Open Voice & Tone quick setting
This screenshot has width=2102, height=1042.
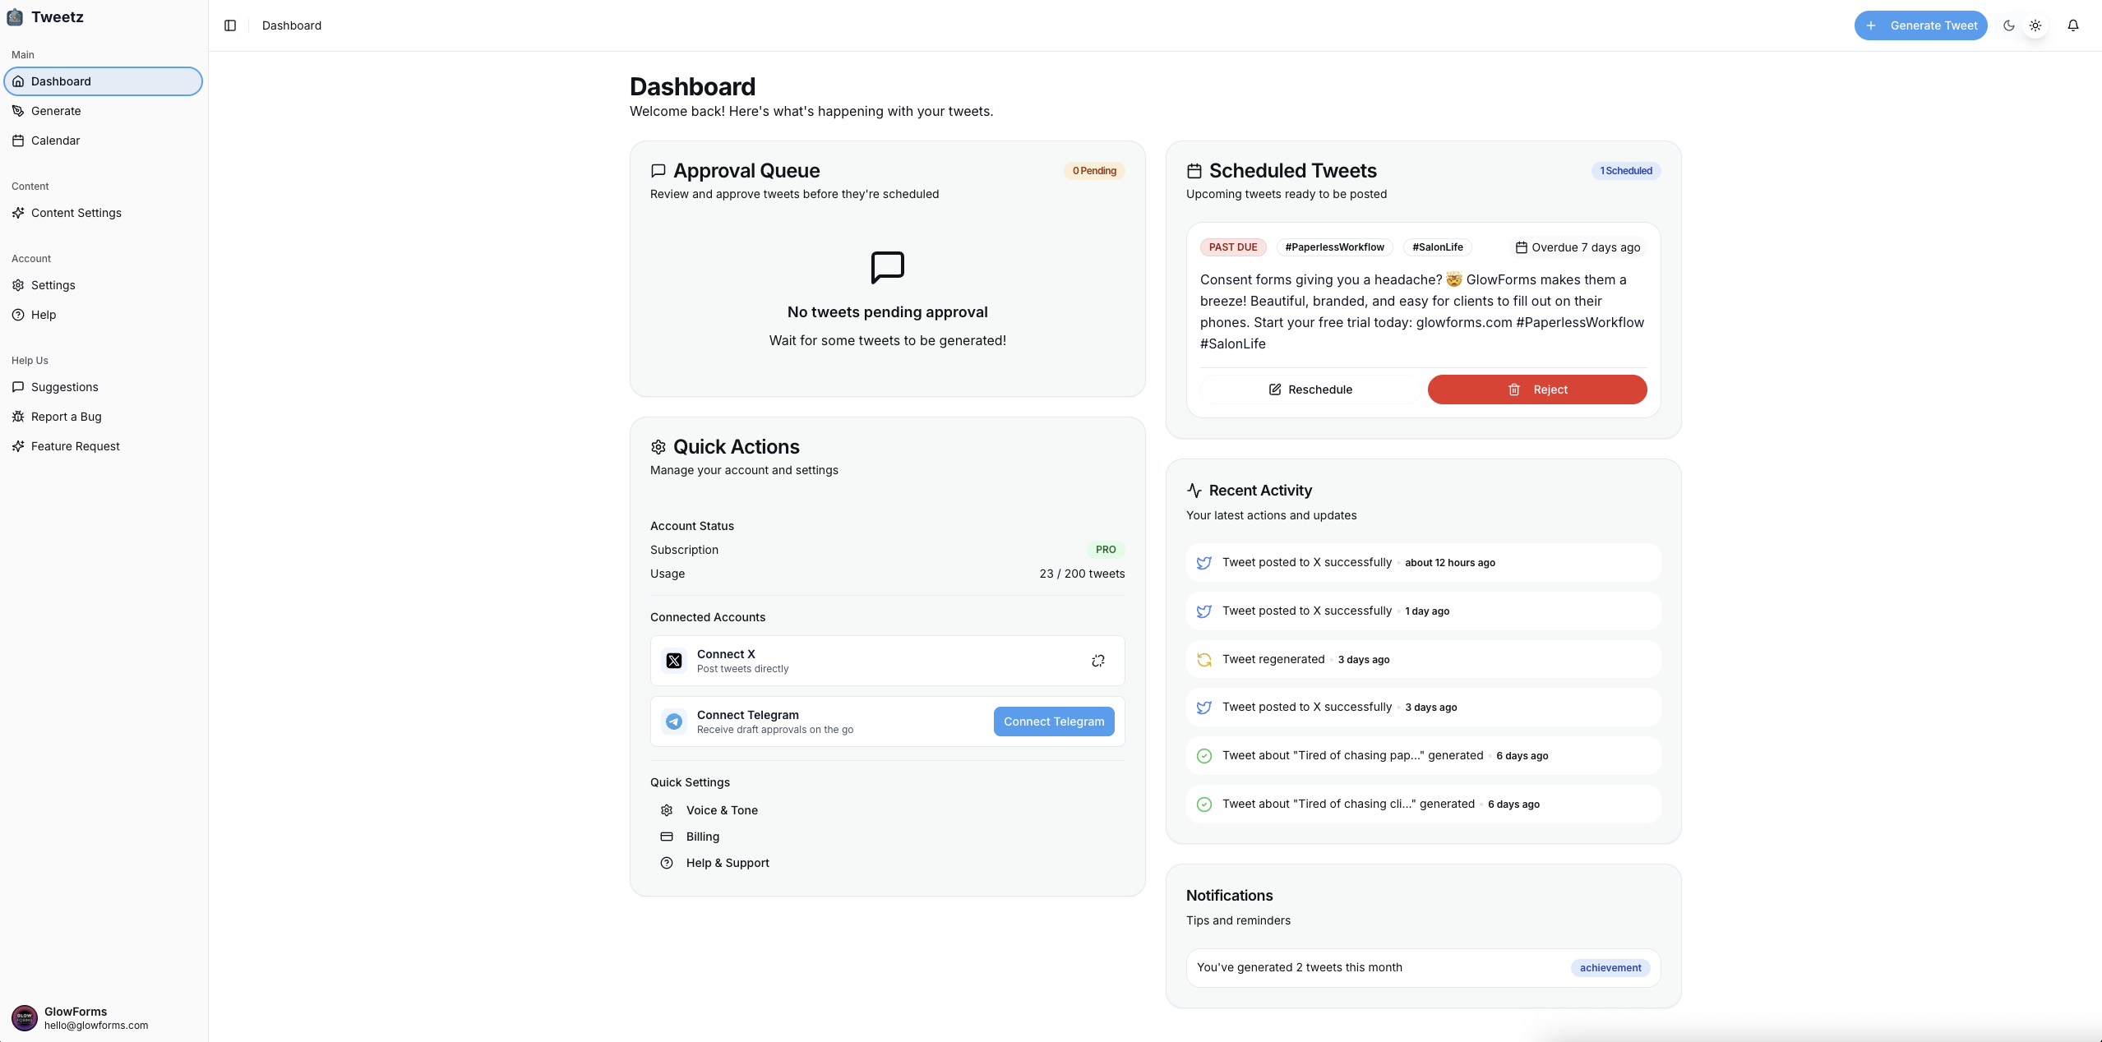(721, 810)
